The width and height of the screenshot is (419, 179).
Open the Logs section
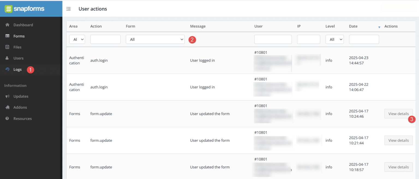tap(18, 69)
